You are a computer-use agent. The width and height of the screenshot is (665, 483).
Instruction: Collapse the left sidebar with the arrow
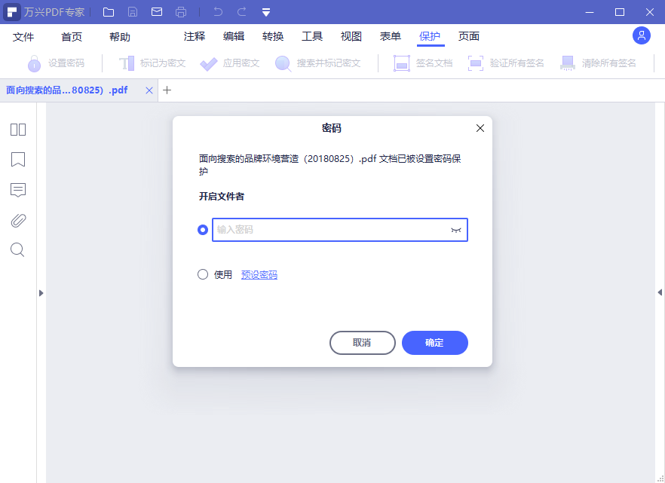coord(41,293)
